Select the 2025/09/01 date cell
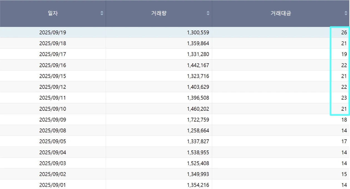This screenshot has width=350, height=189. (53, 185)
